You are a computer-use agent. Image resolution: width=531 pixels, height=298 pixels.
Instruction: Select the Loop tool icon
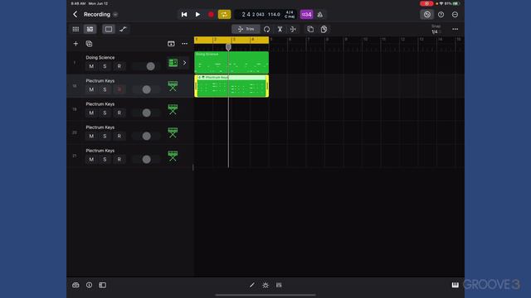pos(267,30)
